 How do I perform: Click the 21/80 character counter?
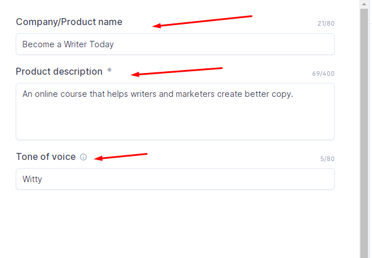click(326, 24)
